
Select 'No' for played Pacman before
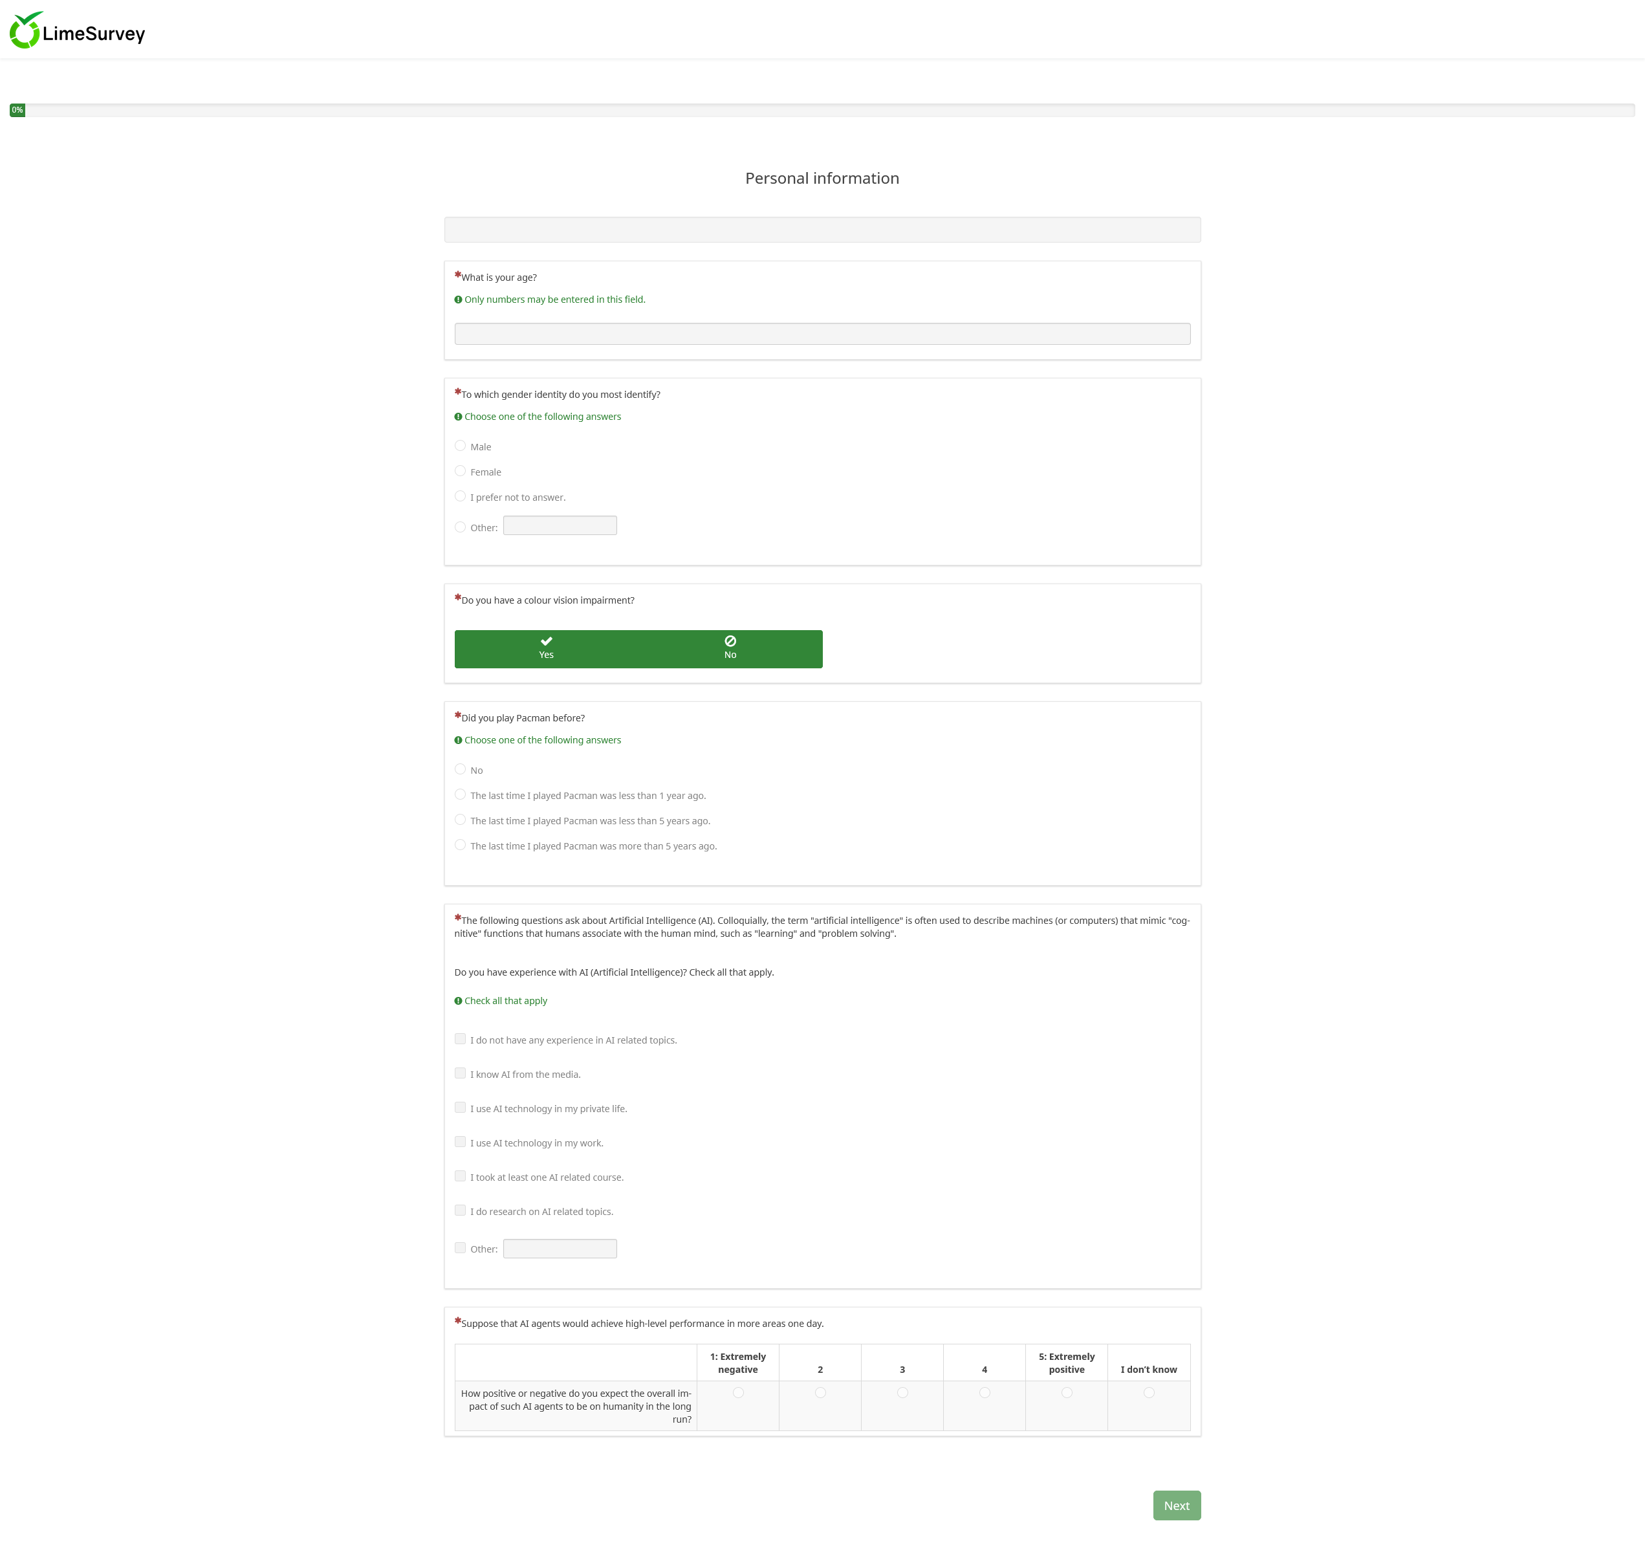tap(461, 769)
